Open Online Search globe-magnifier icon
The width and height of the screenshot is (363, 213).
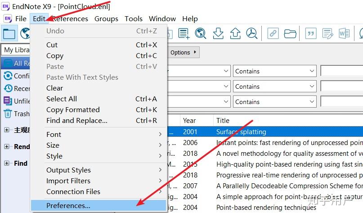click(x=201, y=33)
